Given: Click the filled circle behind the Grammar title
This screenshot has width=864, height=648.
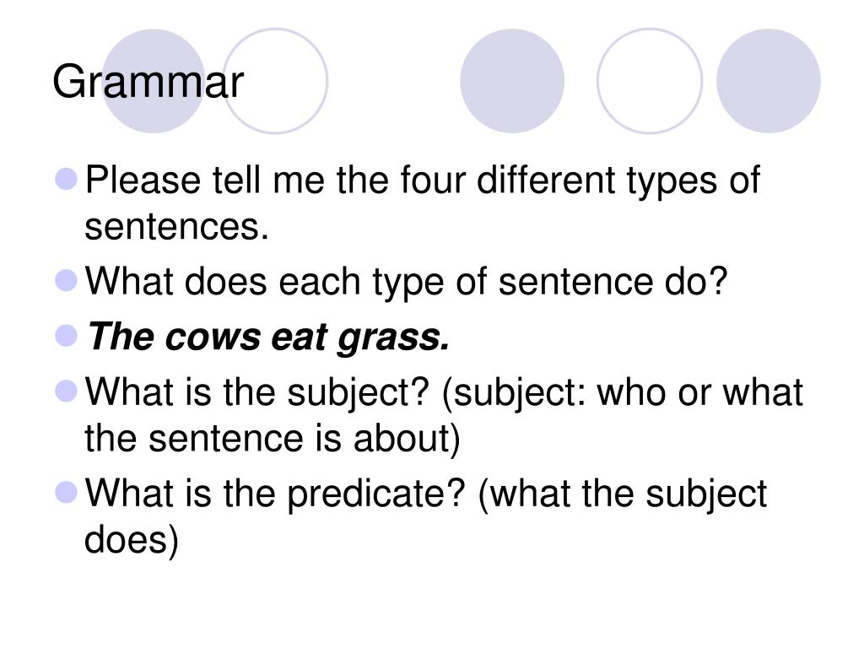Looking at the screenshot, I should click(x=154, y=81).
